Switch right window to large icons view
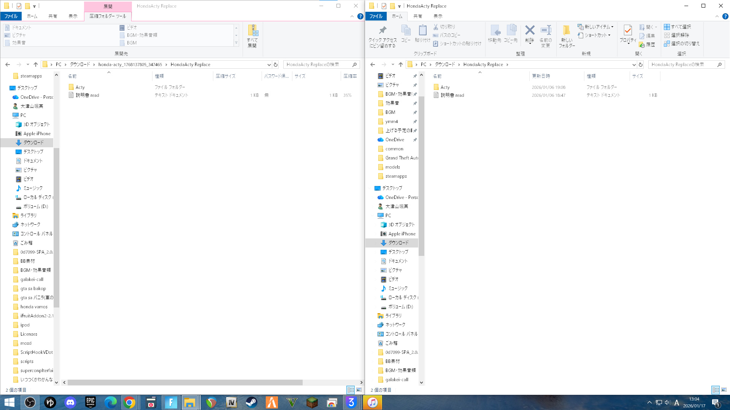This screenshot has height=410, width=730. pyautogui.click(x=724, y=390)
